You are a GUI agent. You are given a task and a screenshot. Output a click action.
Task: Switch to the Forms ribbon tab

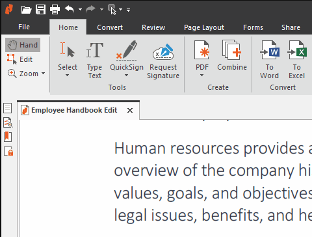coord(253,27)
